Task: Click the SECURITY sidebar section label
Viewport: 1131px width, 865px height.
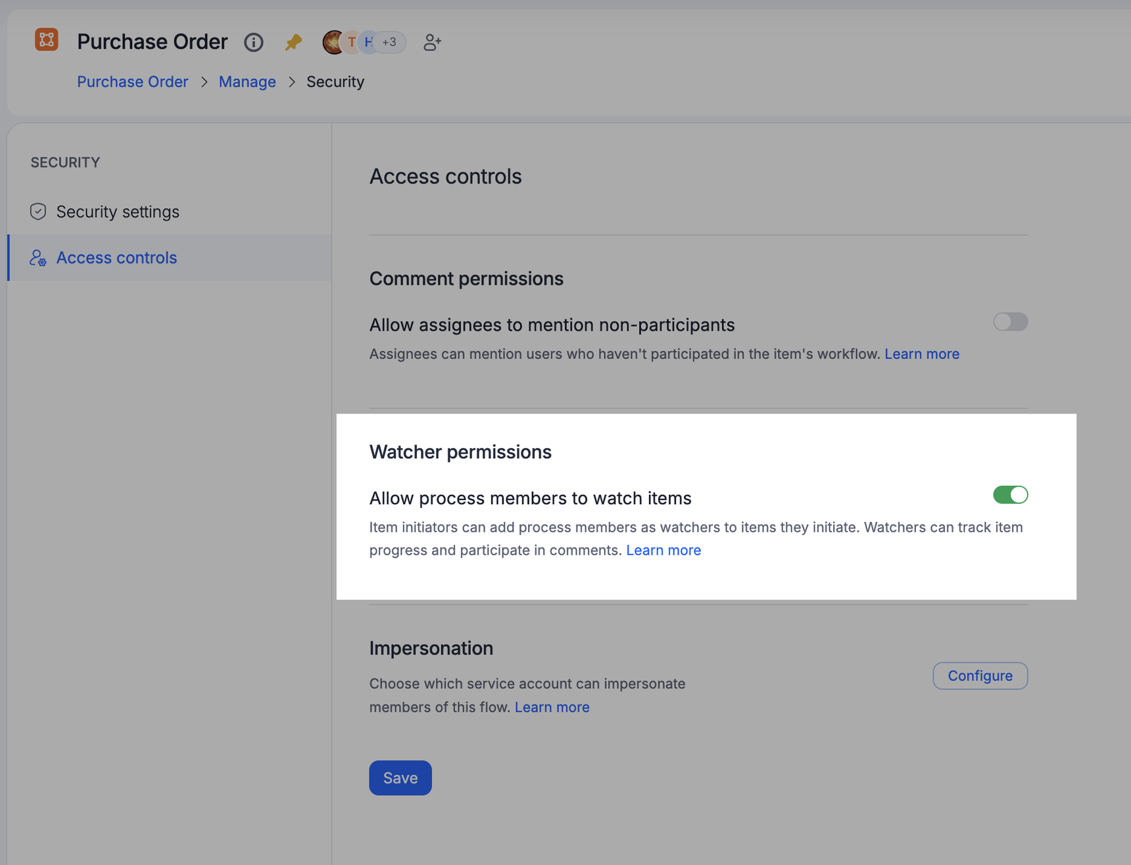Action: (65, 162)
